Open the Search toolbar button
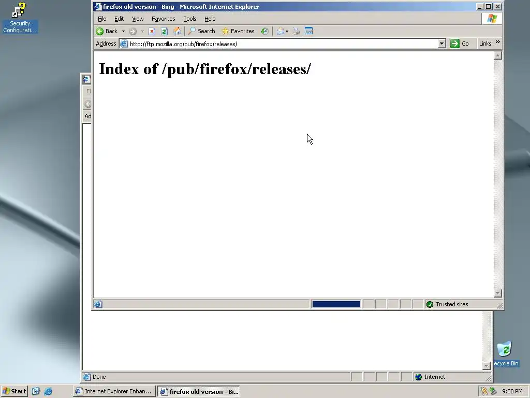Screen dimensions: 530x398 (202, 31)
